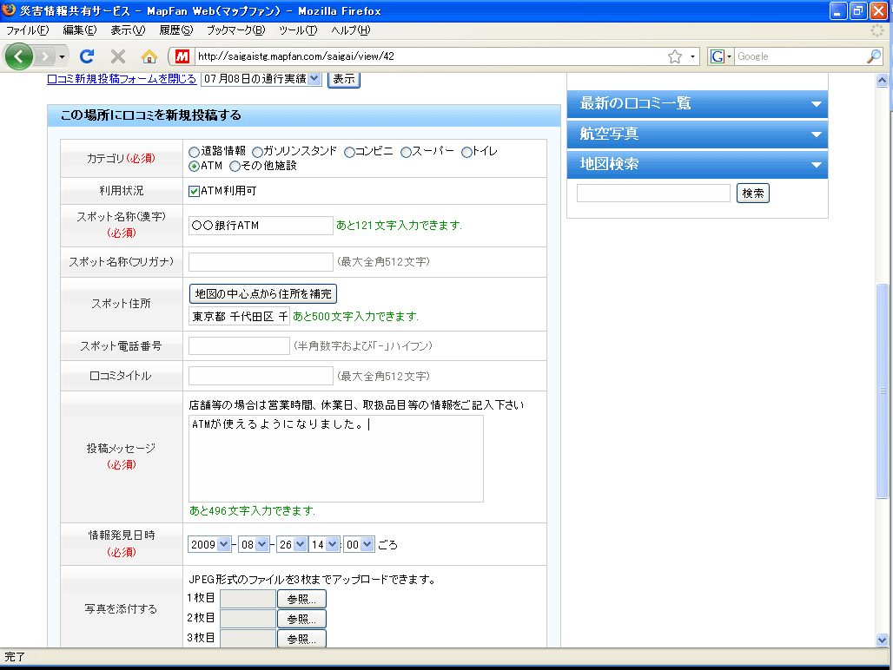The height and width of the screenshot is (670, 893).
Task: Click the MapFan favicon in the address bar
Action: [181, 56]
